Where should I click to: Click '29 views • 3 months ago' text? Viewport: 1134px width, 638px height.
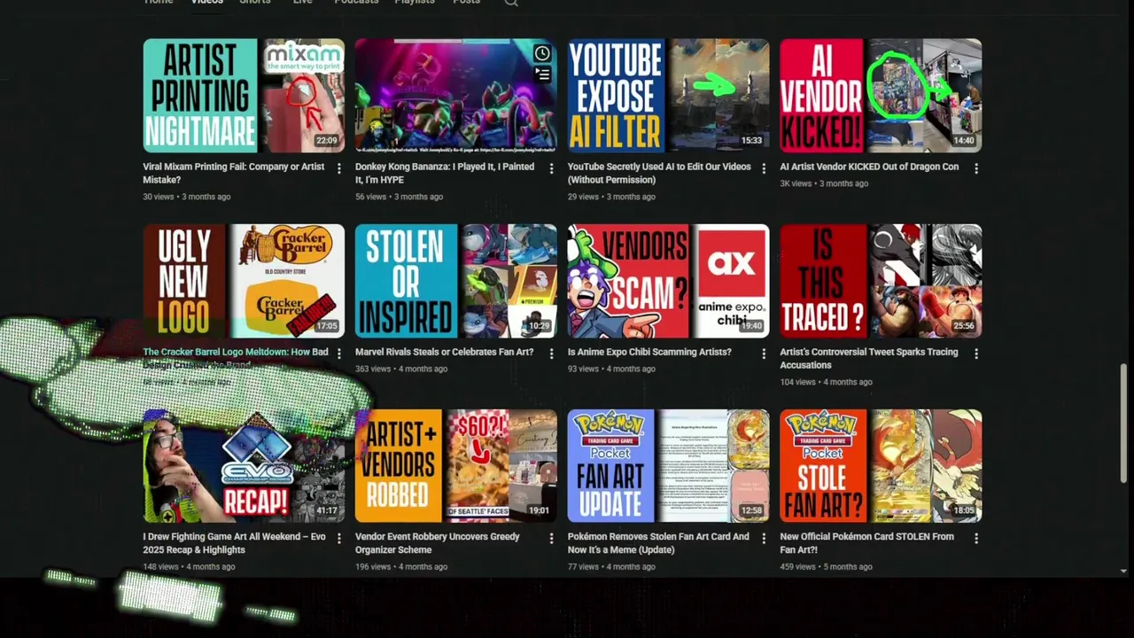pos(611,197)
